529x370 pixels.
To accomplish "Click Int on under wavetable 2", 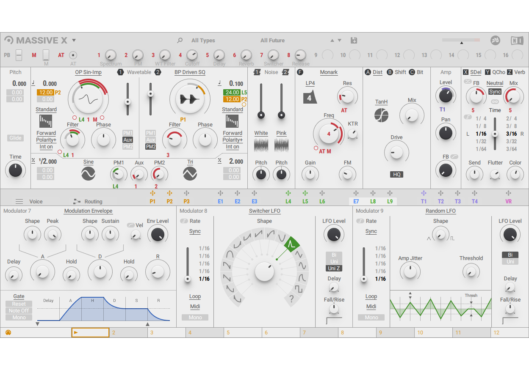I will 232,147.
